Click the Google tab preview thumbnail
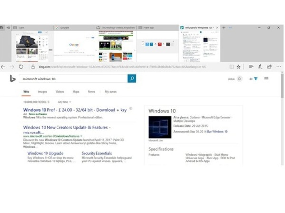This screenshot has height=213, width=285. click(74, 46)
